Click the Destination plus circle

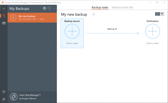(x=153, y=31)
